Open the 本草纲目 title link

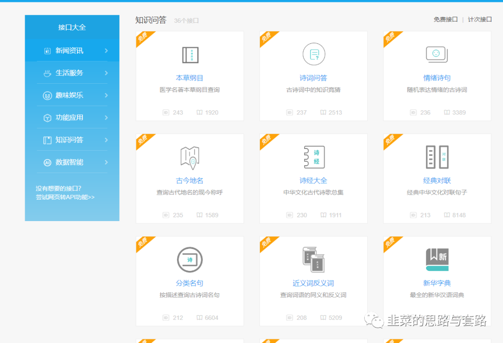tap(190, 78)
